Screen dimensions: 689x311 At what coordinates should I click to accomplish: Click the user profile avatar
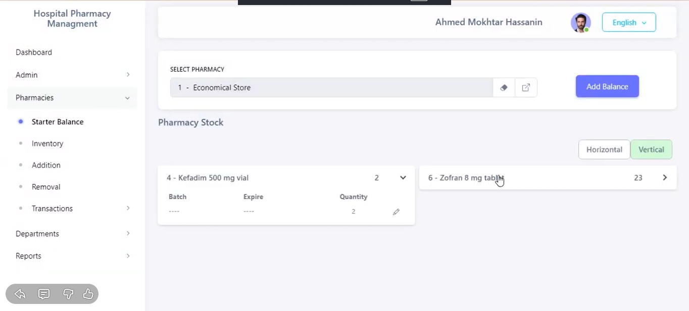580,23
